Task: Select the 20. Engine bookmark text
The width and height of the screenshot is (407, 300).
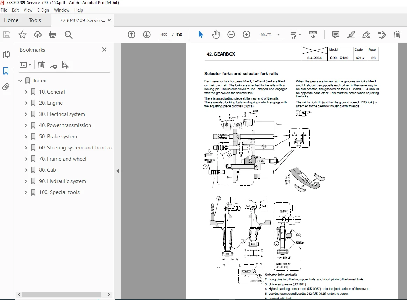Action: [x=51, y=103]
